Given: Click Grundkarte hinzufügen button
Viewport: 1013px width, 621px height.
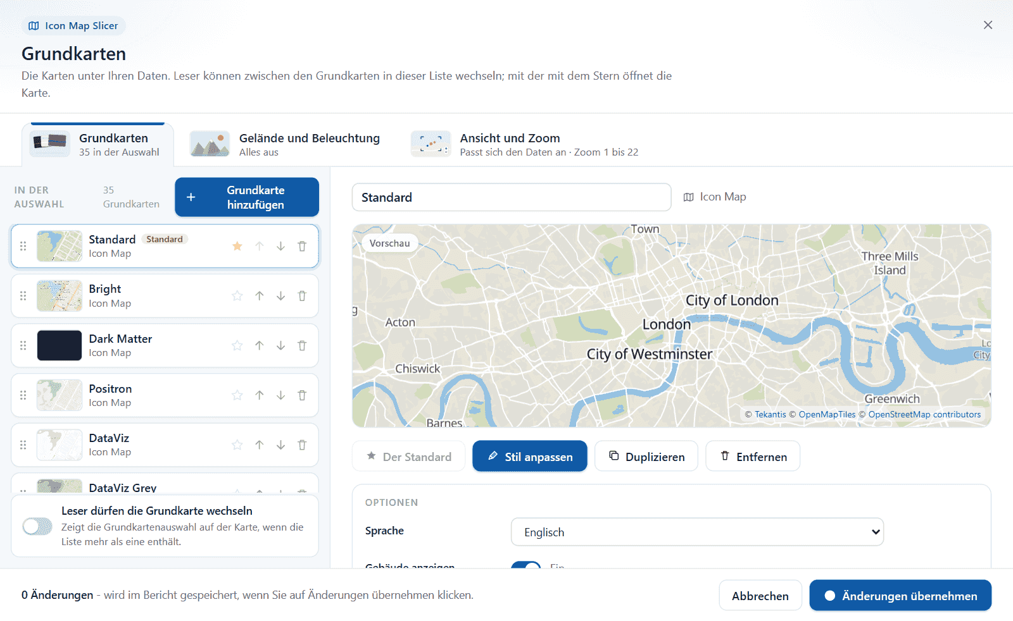Looking at the screenshot, I should pos(247,197).
